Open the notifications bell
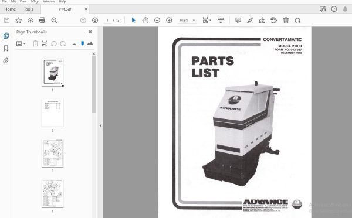This screenshot has height=218, width=352. [x=345, y=9]
